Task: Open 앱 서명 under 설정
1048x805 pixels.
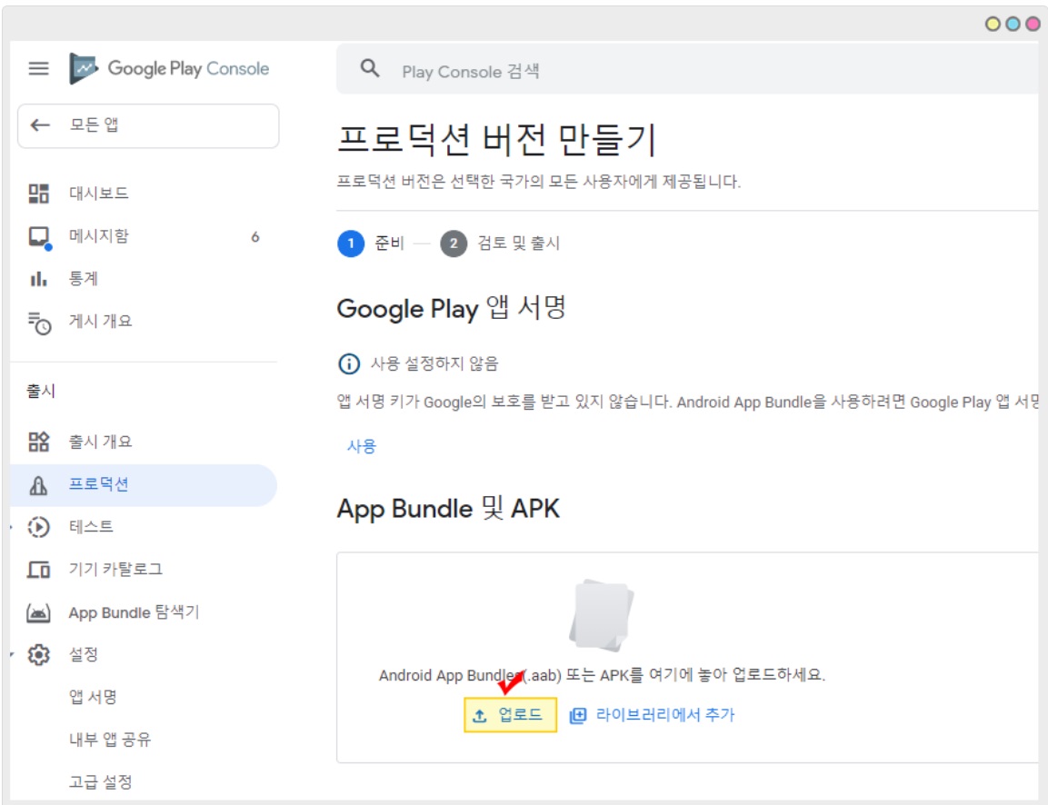Action: tap(93, 698)
